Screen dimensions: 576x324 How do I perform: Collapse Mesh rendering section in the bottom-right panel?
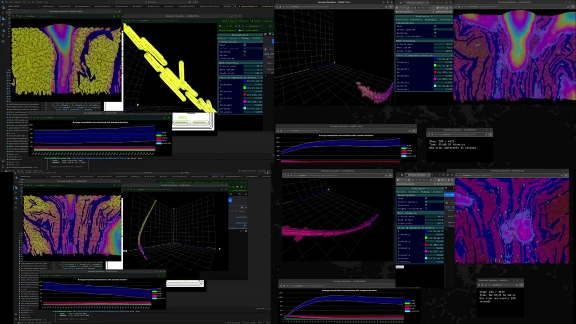point(420,213)
